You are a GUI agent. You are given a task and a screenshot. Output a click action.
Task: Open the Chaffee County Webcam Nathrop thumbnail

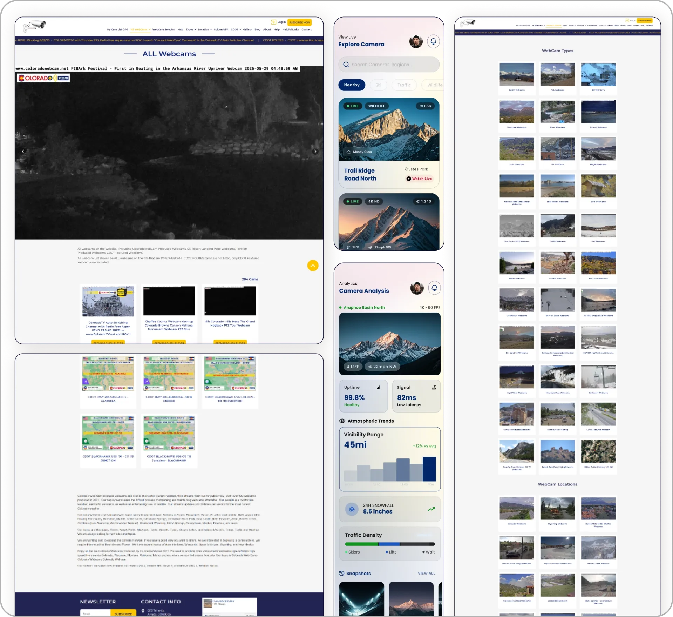(169, 301)
